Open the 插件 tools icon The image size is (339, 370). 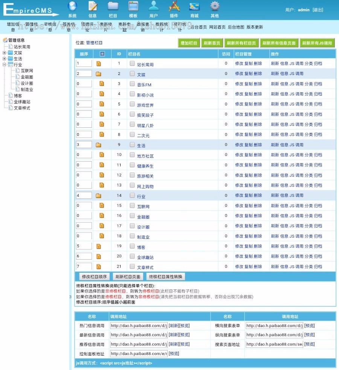(174, 6)
